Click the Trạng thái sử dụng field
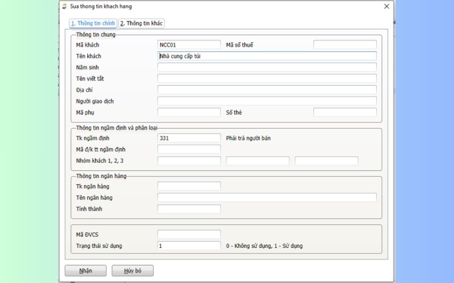Viewport: 454px width, 283px height. click(189, 246)
